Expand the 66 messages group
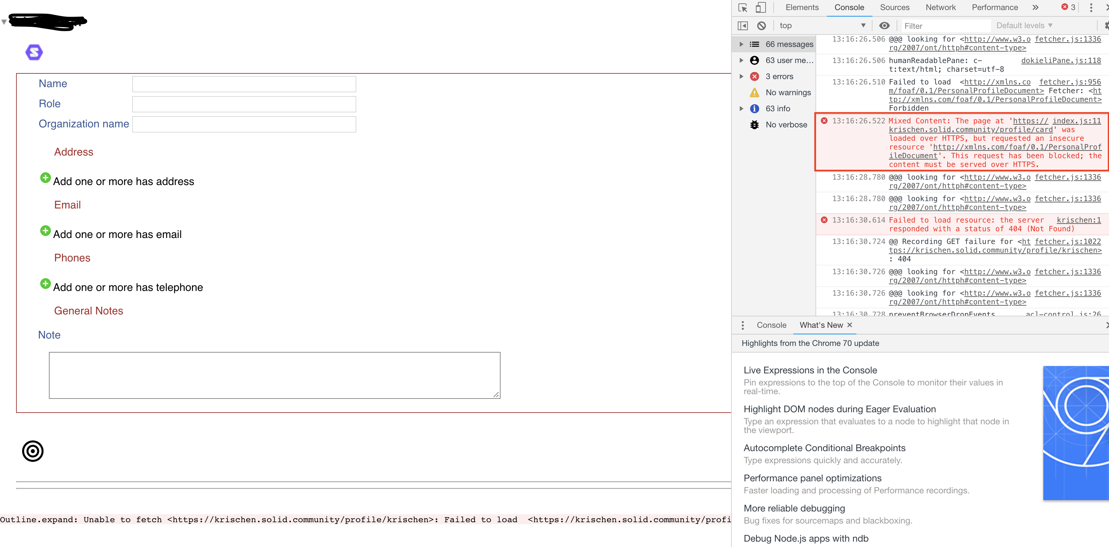 pos(741,44)
